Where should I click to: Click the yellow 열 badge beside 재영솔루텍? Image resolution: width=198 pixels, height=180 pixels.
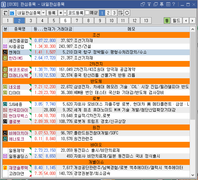5,167
